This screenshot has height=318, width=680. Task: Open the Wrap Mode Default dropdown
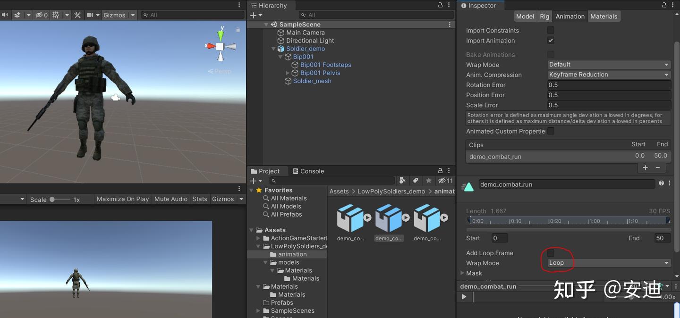point(609,64)
